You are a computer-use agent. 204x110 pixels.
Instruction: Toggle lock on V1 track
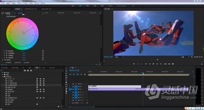point(73,89)
